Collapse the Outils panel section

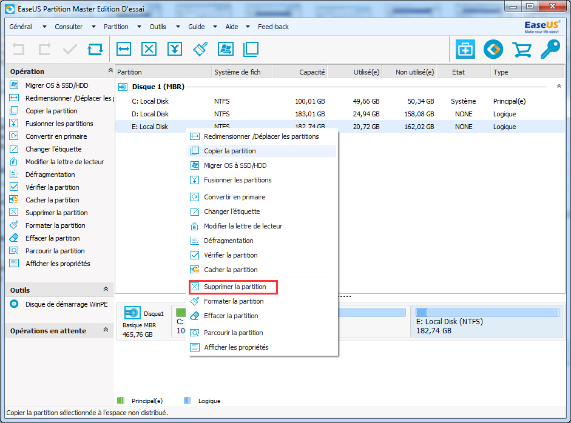[x=106, y=290]
